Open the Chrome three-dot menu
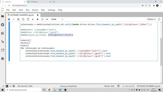Viewport: 163px width, 92px height. point(161,6)
